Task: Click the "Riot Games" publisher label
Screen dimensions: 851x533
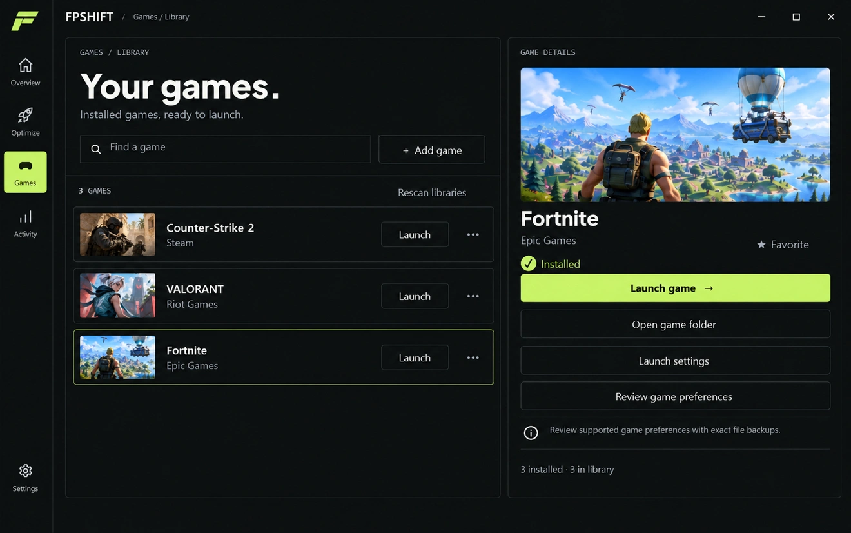Action: pyautogui.click(x=192, y=304)
